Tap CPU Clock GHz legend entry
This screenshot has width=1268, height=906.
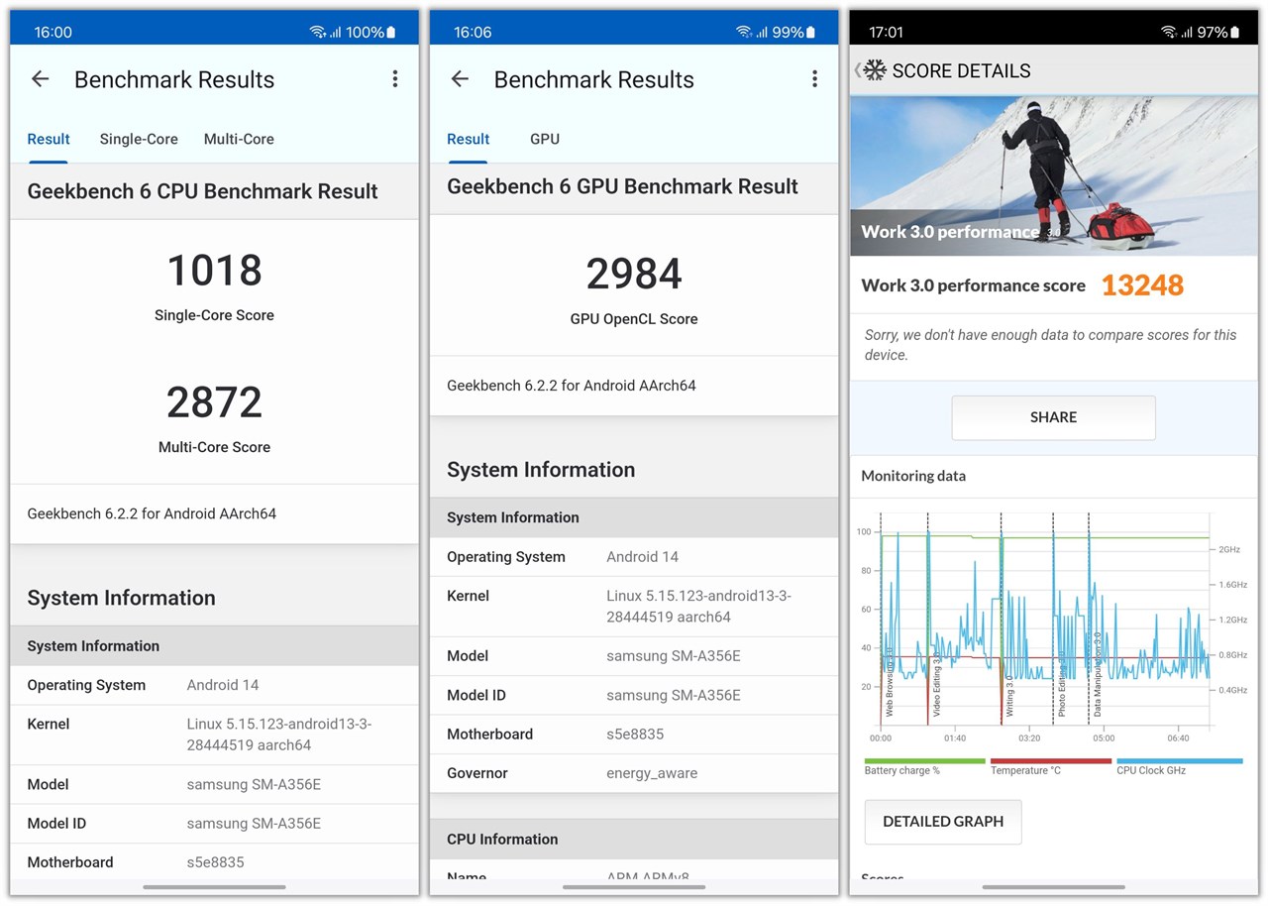pyautogui.click(x=1179, y=766)
